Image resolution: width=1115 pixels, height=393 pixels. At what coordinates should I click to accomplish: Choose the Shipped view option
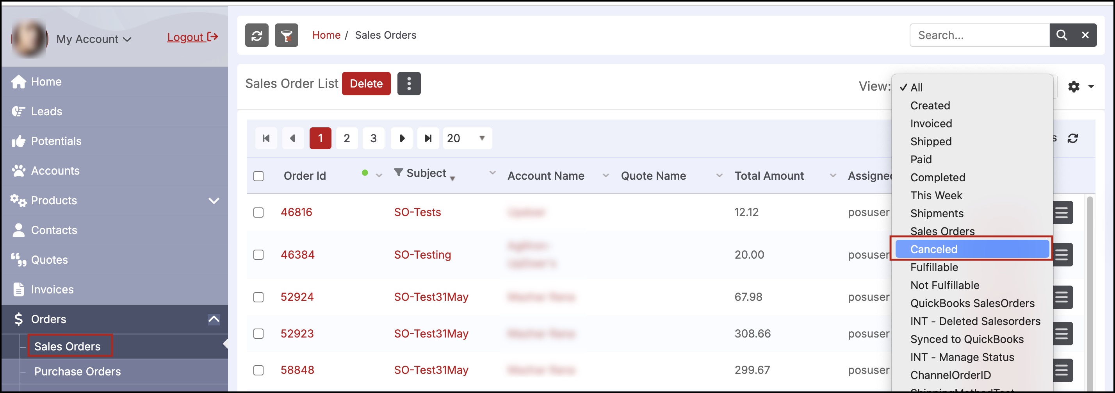pos(972,142)
